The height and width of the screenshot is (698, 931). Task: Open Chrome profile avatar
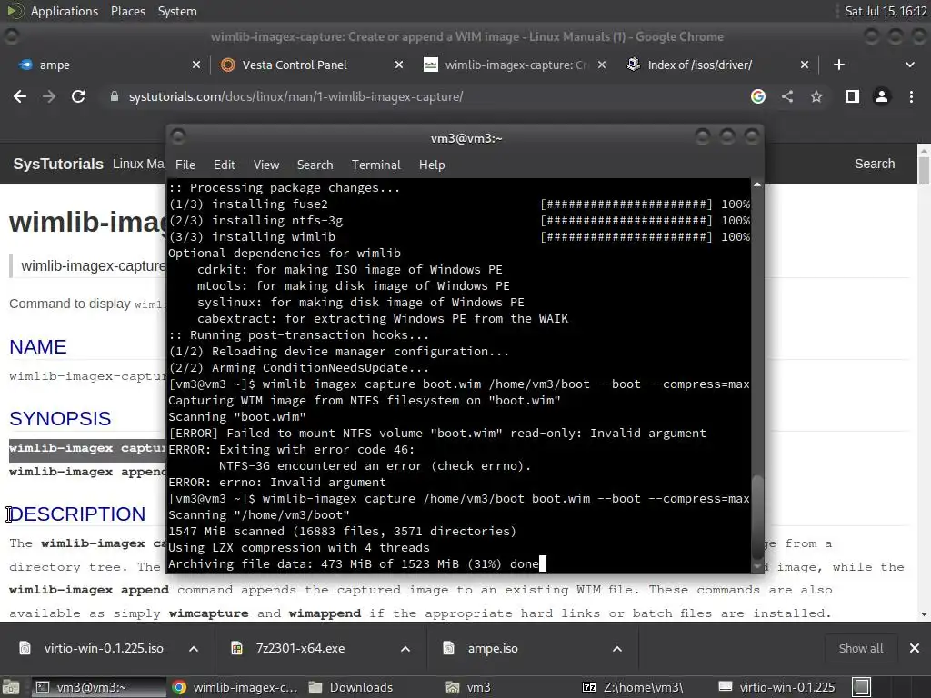pos(882,96)
